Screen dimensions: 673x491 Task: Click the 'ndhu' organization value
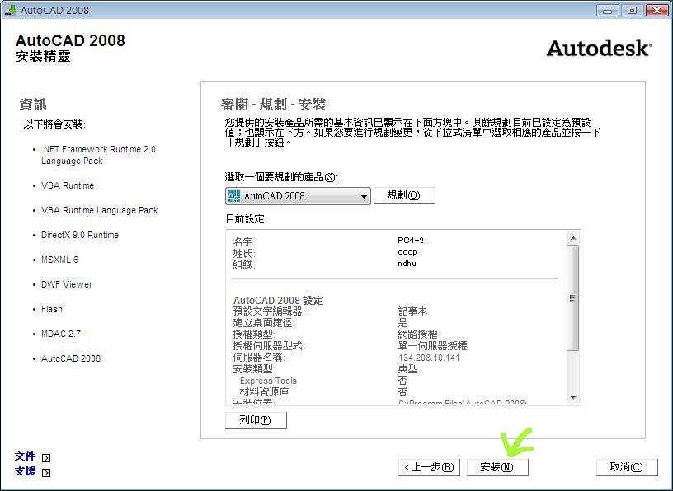click(407, 264)
